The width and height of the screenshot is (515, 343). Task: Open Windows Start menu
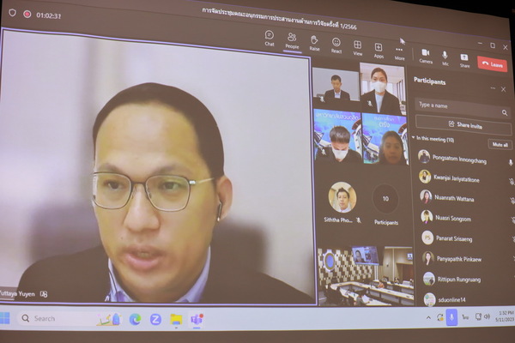point(4,318)
